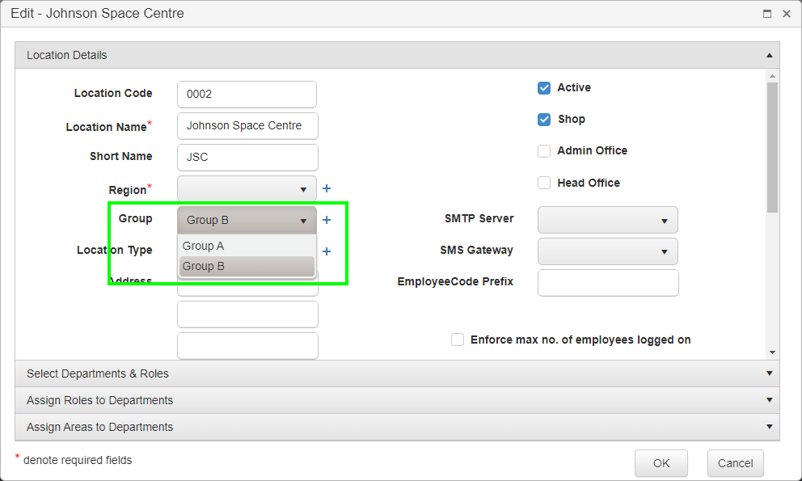Viewport: 802px width, 481px height.
Task: Click the OK button
Action: click(x=661, y=463)
